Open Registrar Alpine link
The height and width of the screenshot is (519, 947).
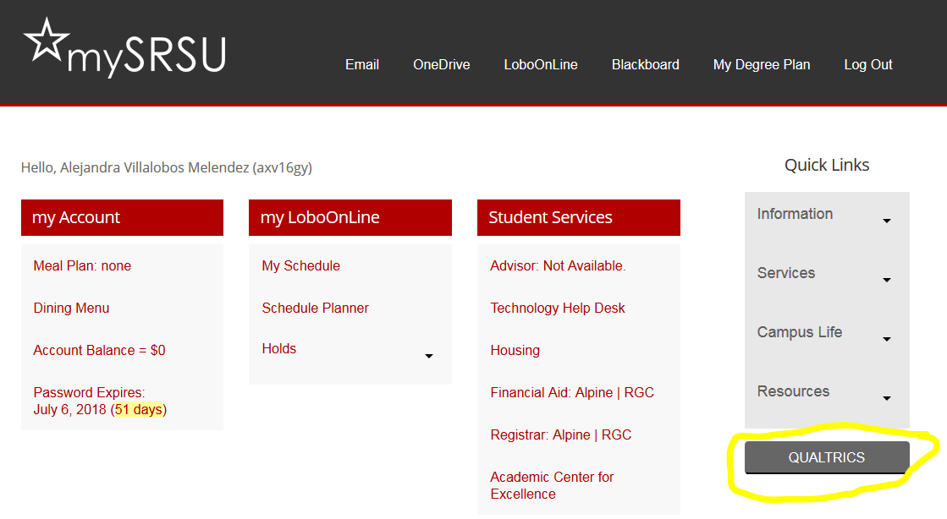click(x=570, y=434)
